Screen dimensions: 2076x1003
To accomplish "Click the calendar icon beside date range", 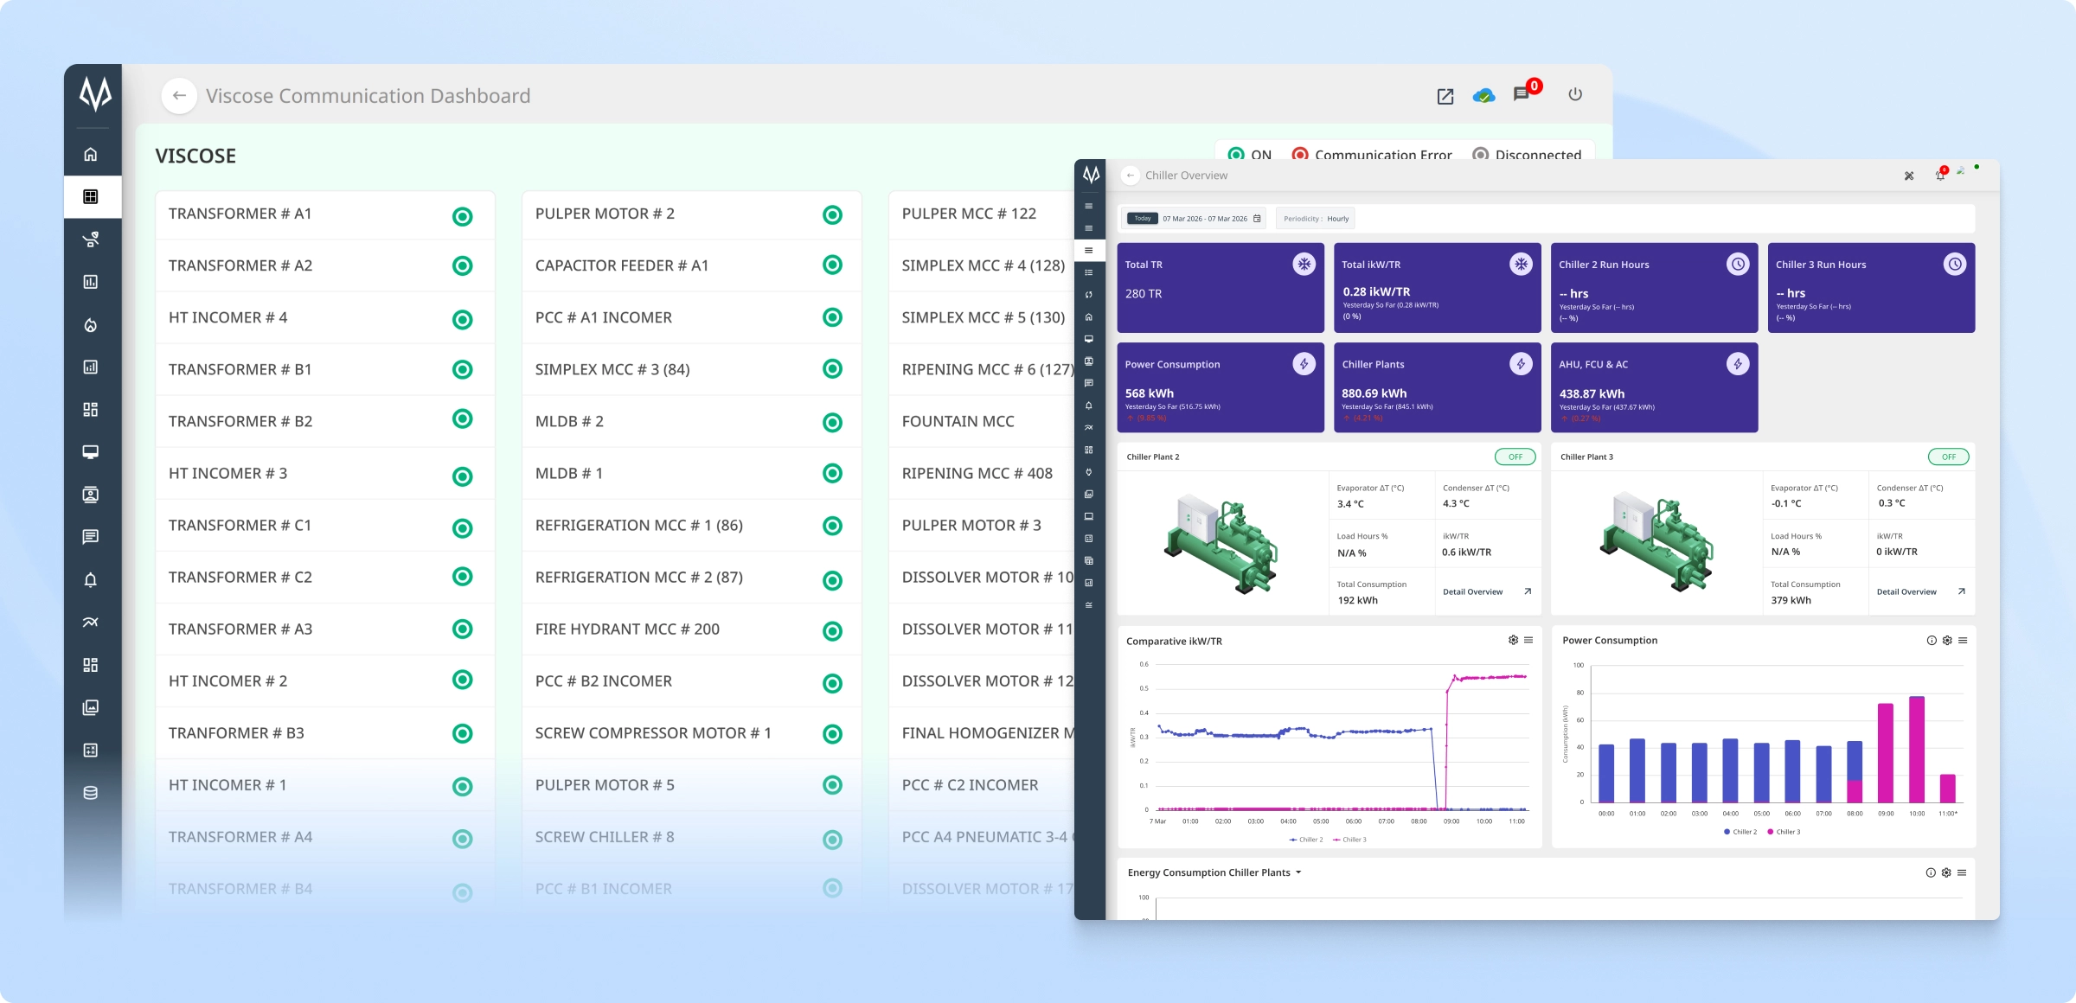I will pyautogui.click(x=1257, y=219).
